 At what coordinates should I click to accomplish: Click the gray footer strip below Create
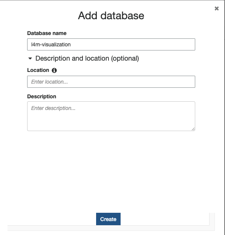(x=111, y=228)
